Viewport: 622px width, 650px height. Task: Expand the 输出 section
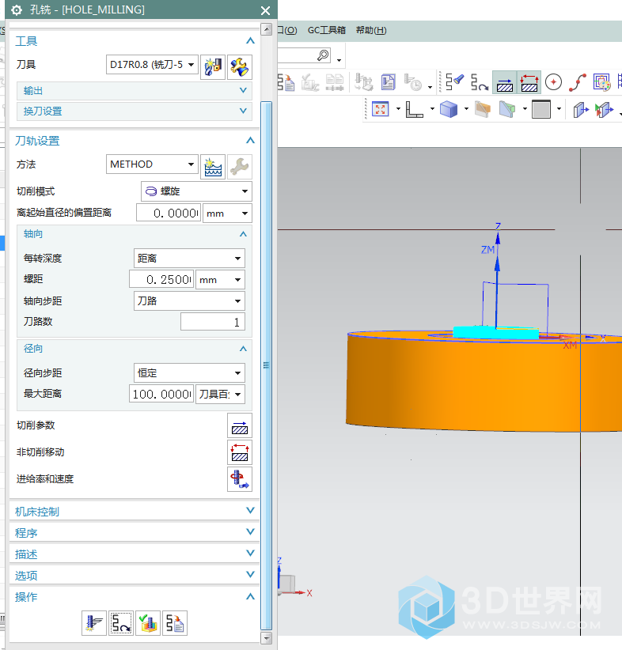[x=134, y=90]
